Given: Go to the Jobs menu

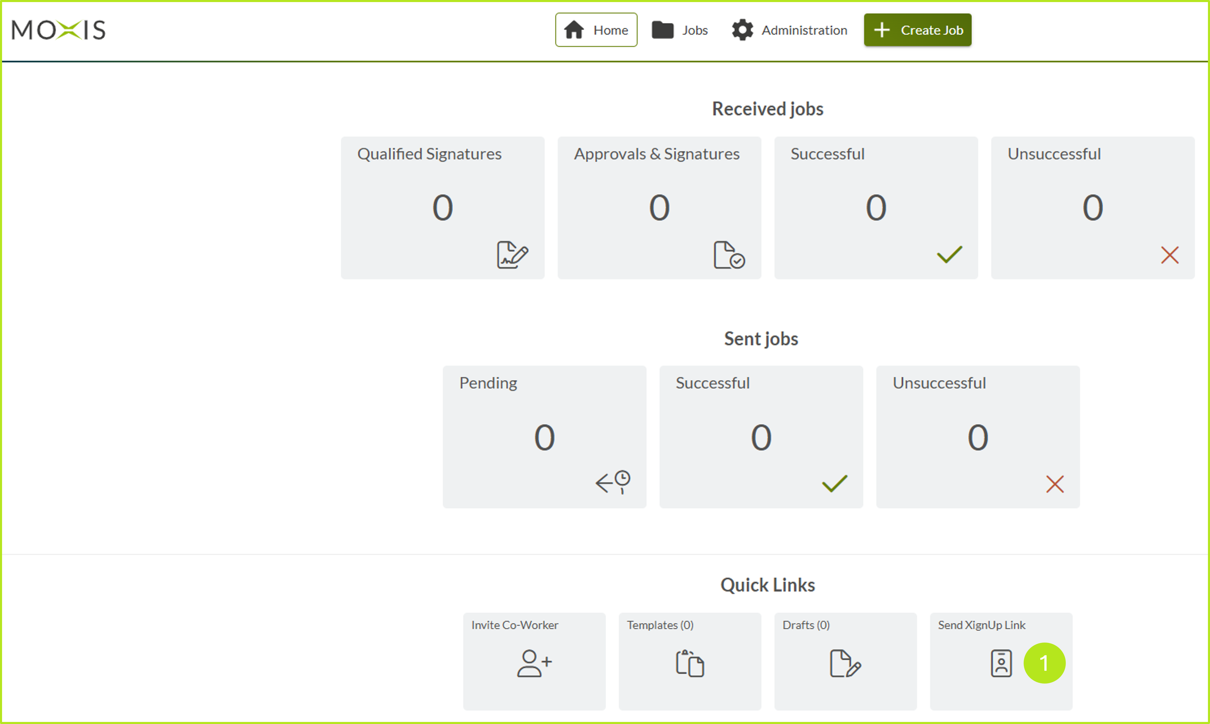Looking at the screenshot, I should pos(680,30).
